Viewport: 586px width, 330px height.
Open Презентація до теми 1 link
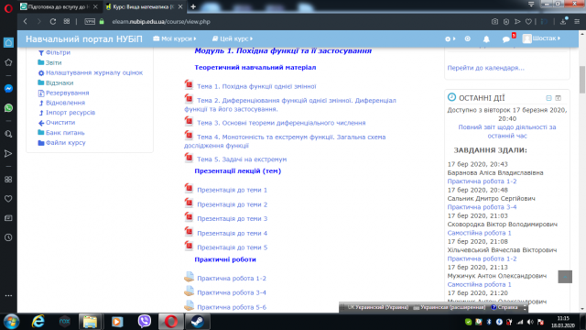coord(232,190)
